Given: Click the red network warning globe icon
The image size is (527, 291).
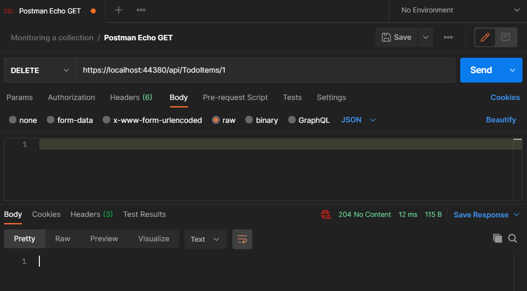Looking at the screenshot, I should (x=326, y=214).
